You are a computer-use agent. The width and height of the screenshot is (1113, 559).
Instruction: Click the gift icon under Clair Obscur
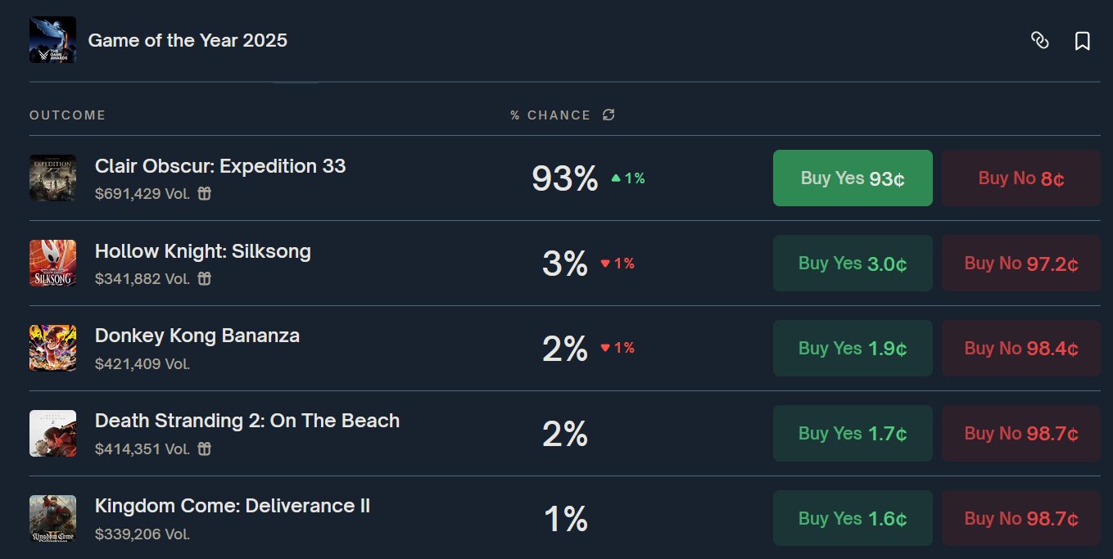point(205,194)
